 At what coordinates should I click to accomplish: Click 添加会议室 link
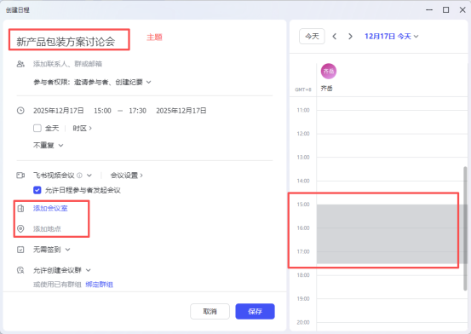click(50, 208)
